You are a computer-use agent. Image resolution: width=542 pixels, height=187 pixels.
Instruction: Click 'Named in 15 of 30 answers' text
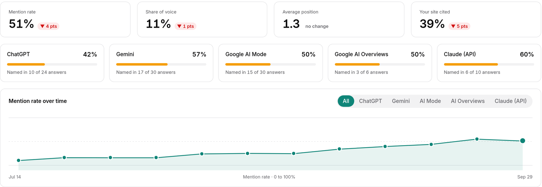click(x=255, y=72)
